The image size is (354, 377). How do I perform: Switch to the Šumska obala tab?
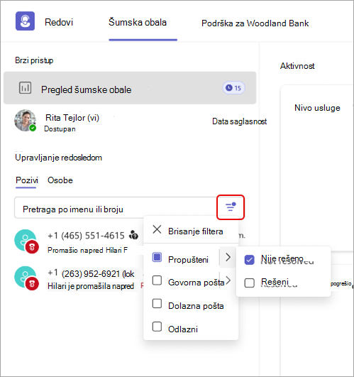pos(138,22)
